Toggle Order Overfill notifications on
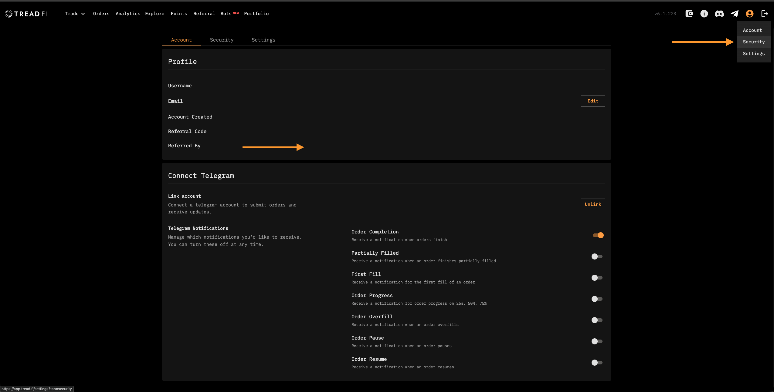 tap(597, 320)
